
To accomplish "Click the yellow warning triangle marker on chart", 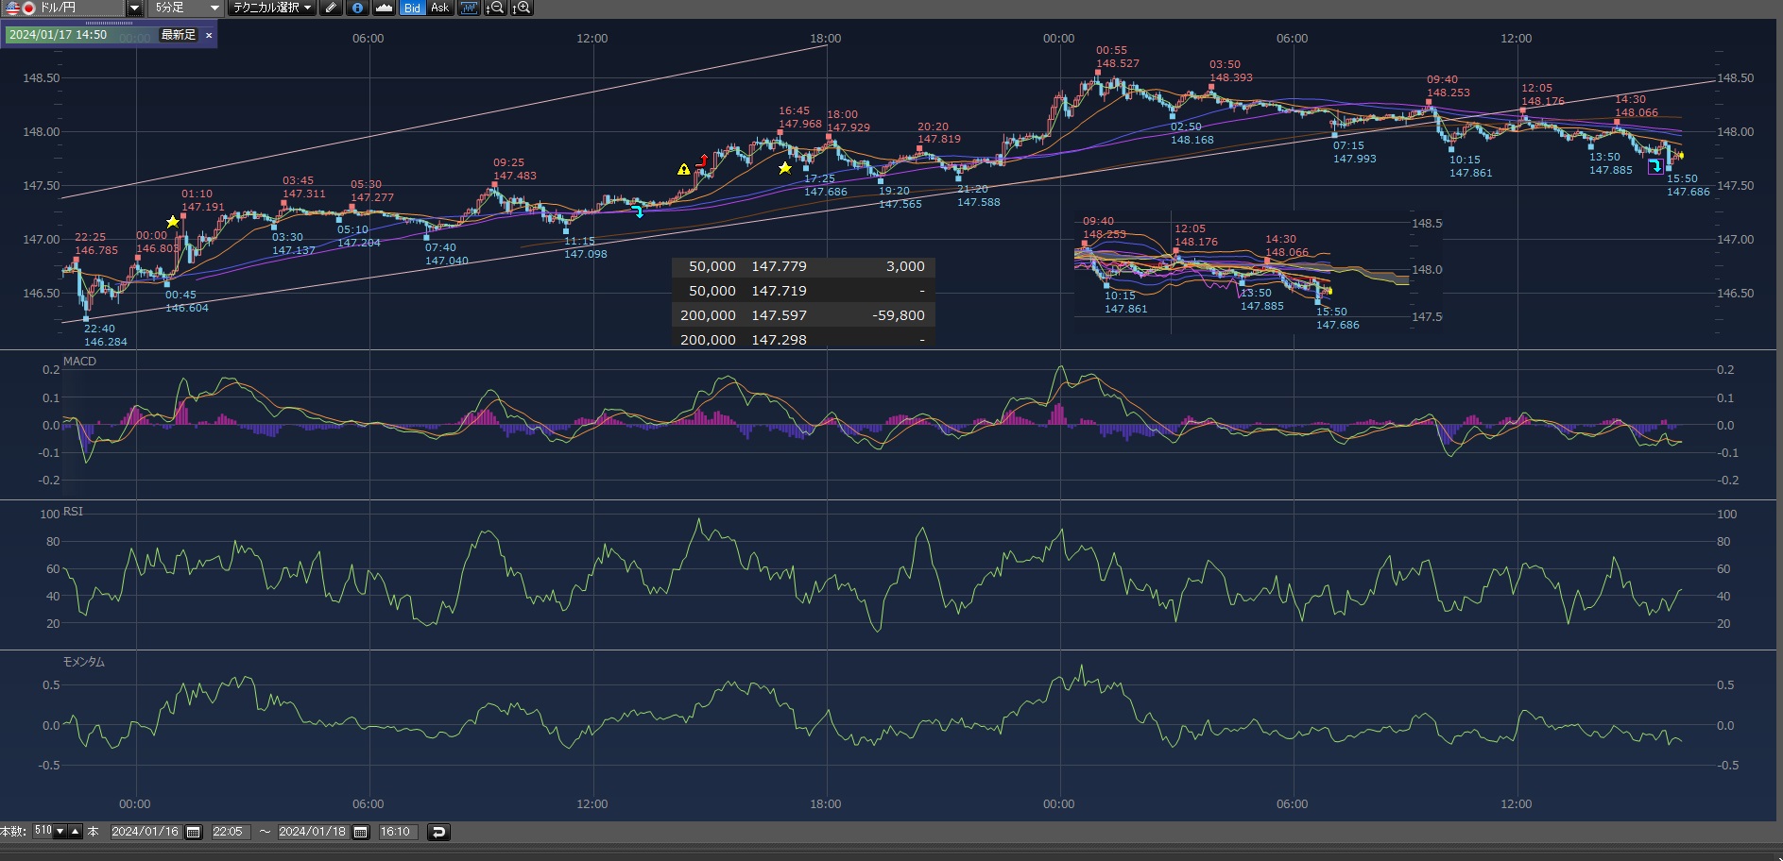I will (683, 170).
